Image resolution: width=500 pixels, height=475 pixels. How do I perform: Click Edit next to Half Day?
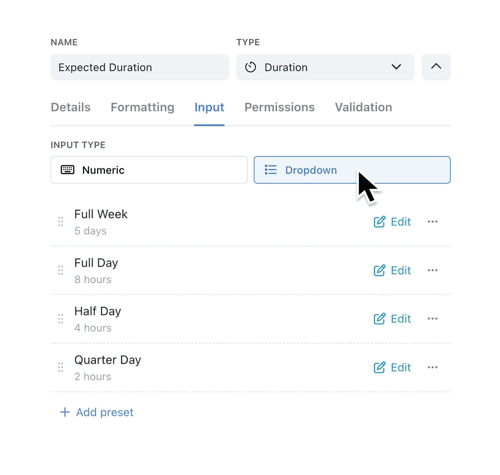pyautogui.click(x=400, y=319)
